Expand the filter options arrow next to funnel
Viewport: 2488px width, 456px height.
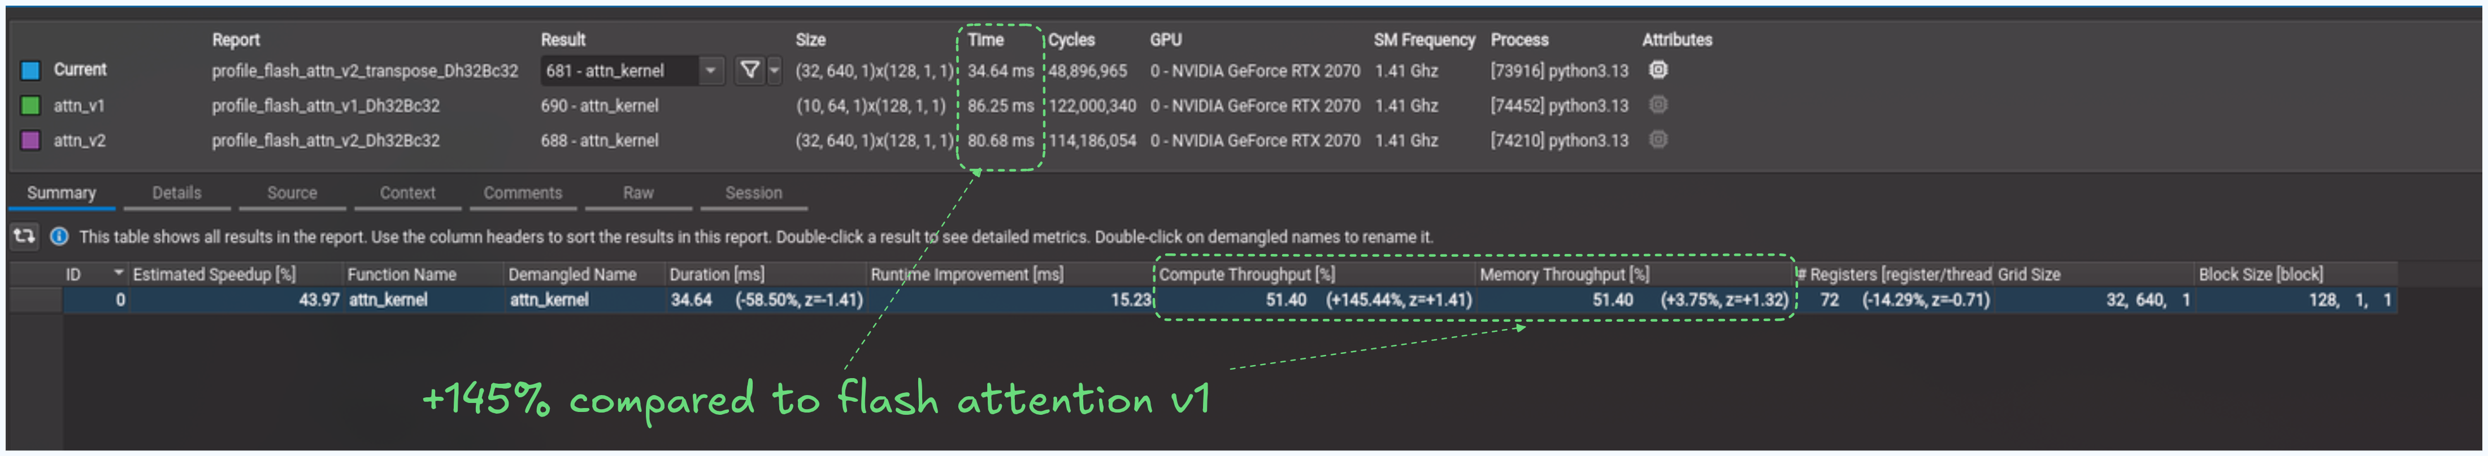pyautogui.click(x=774, y=71)
